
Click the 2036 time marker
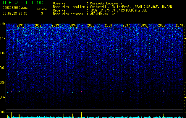109,25
